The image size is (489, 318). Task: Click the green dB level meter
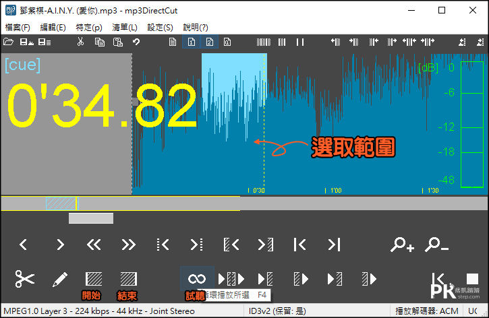tap(472, 124)
